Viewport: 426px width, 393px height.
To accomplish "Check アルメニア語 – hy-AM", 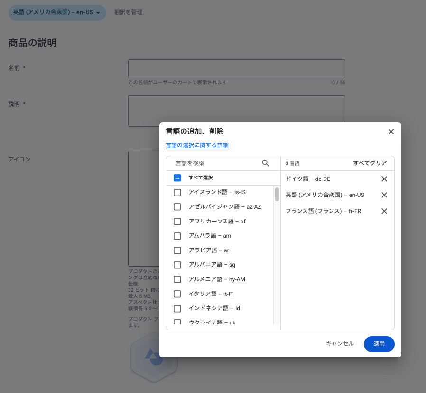I will 177,279.
